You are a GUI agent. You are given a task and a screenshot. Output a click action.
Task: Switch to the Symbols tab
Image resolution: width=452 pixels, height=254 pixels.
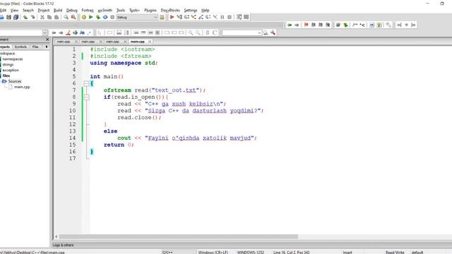click(x=20, y=47)
